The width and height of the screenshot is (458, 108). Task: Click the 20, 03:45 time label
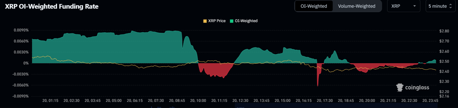[x=93, y=101]
